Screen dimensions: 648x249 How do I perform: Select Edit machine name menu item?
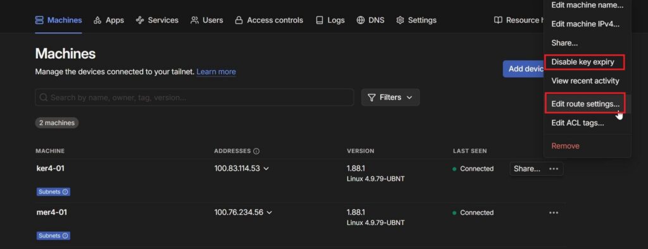[587, 5]
